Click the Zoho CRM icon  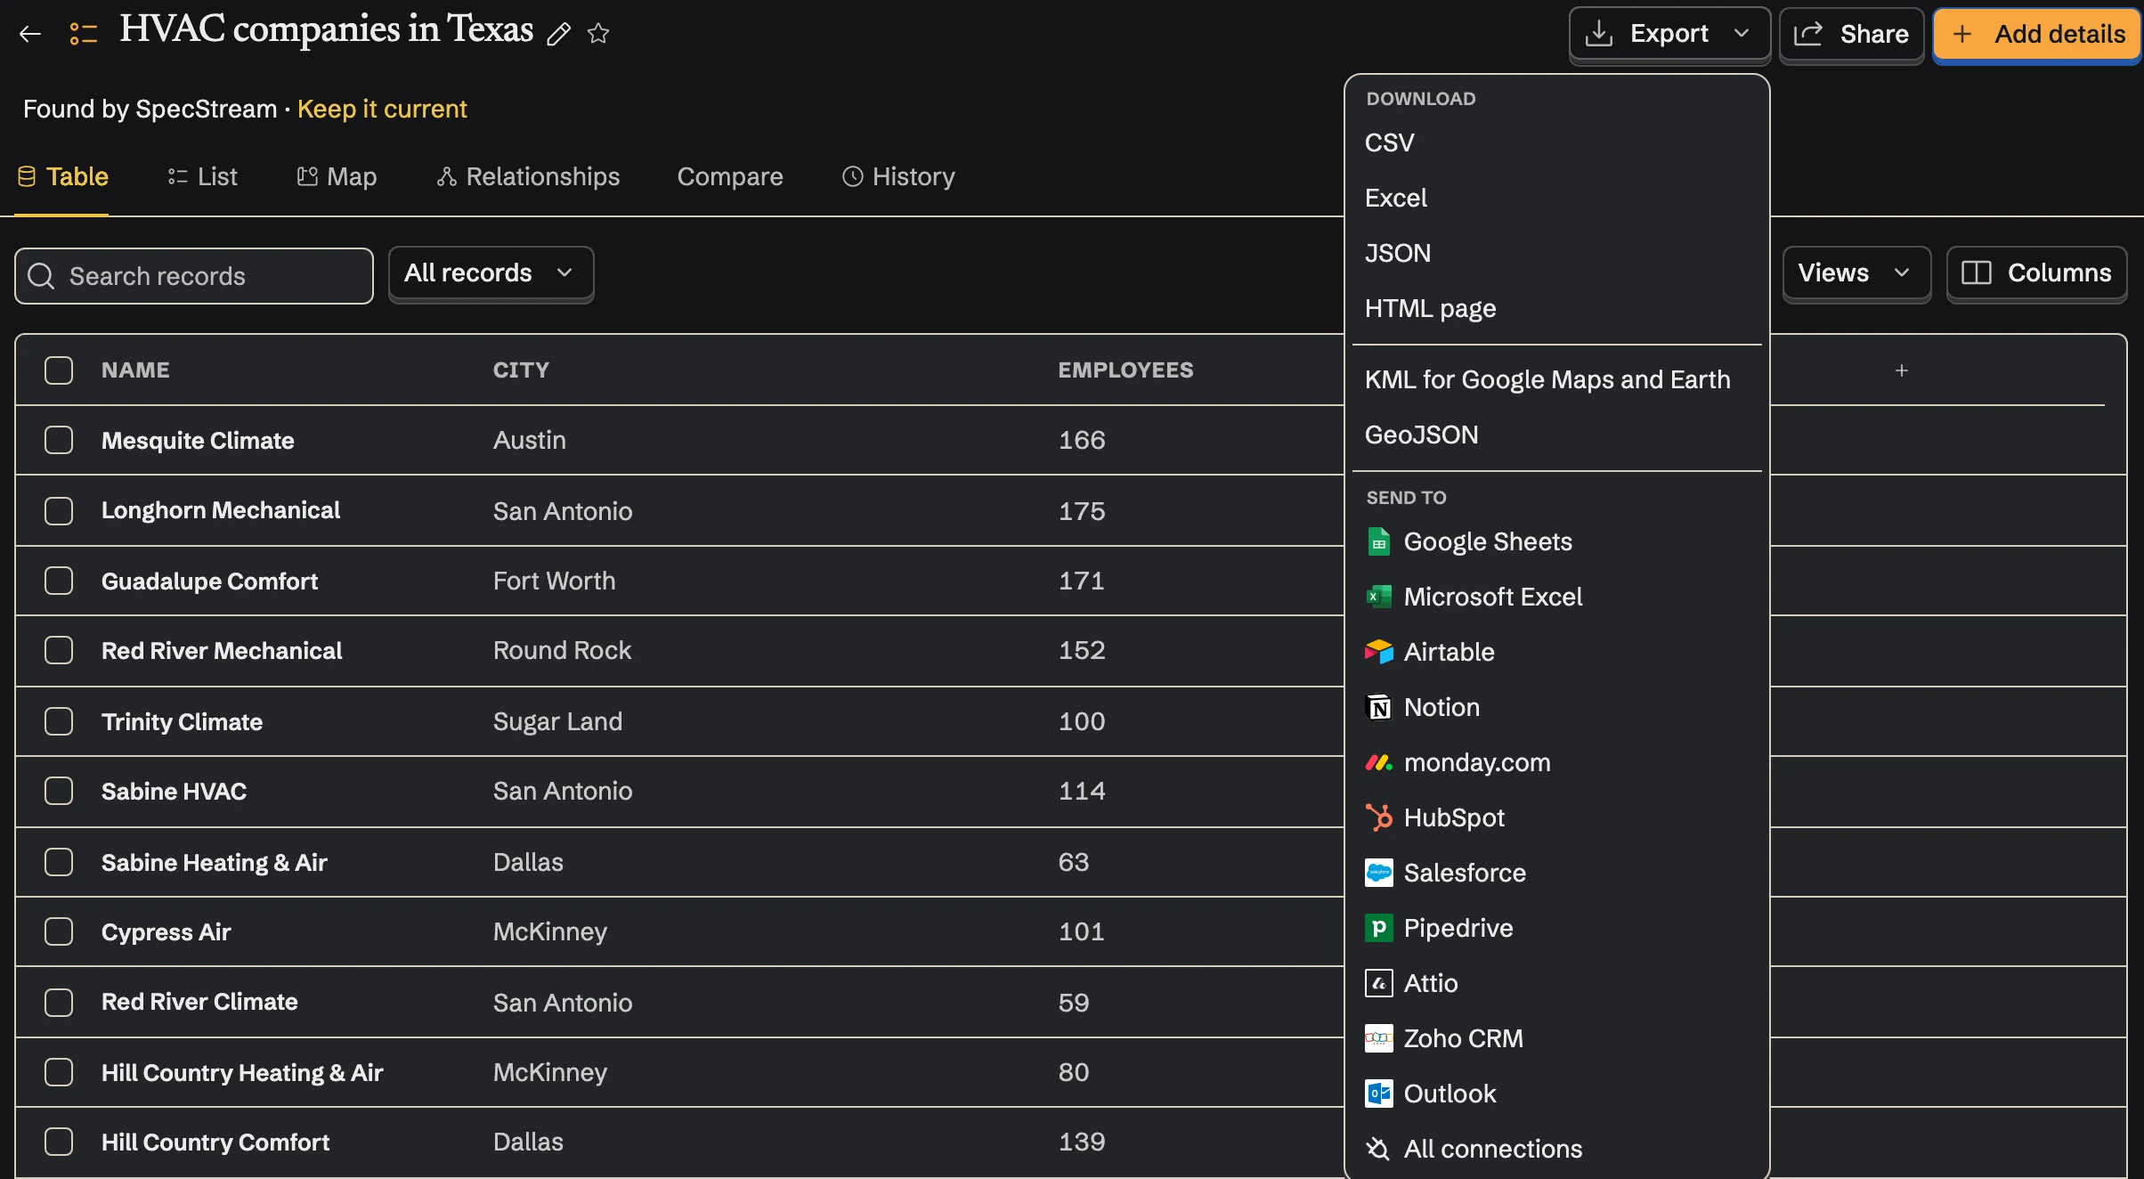click(x=1379, y=1038)
